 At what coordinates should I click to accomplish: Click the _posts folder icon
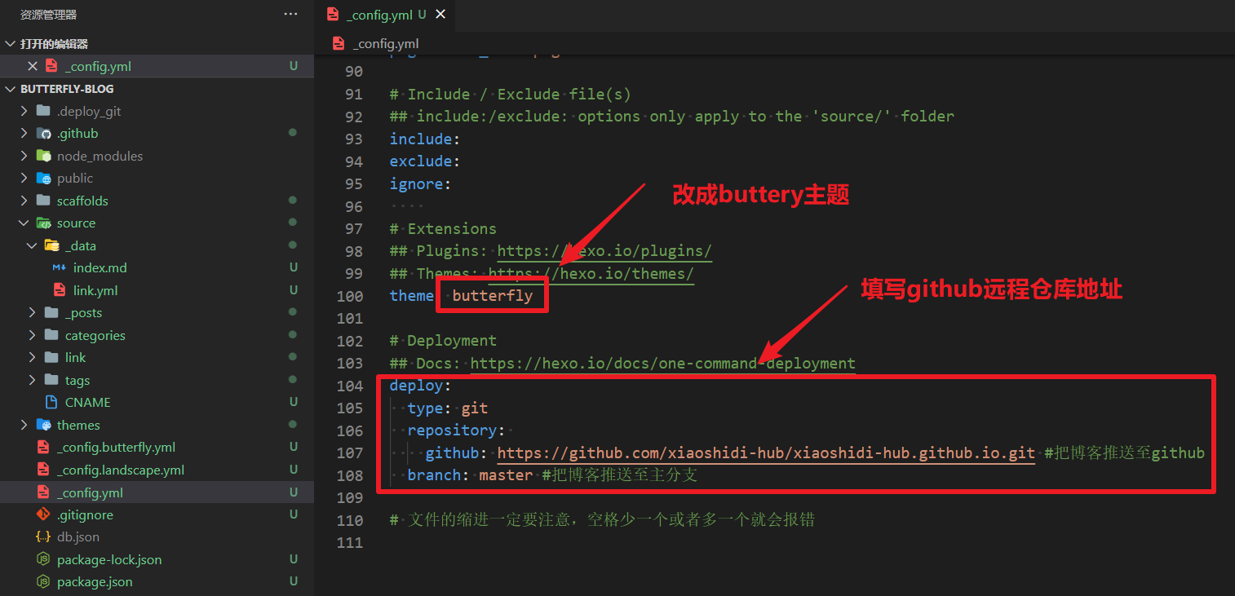point(52,312)
